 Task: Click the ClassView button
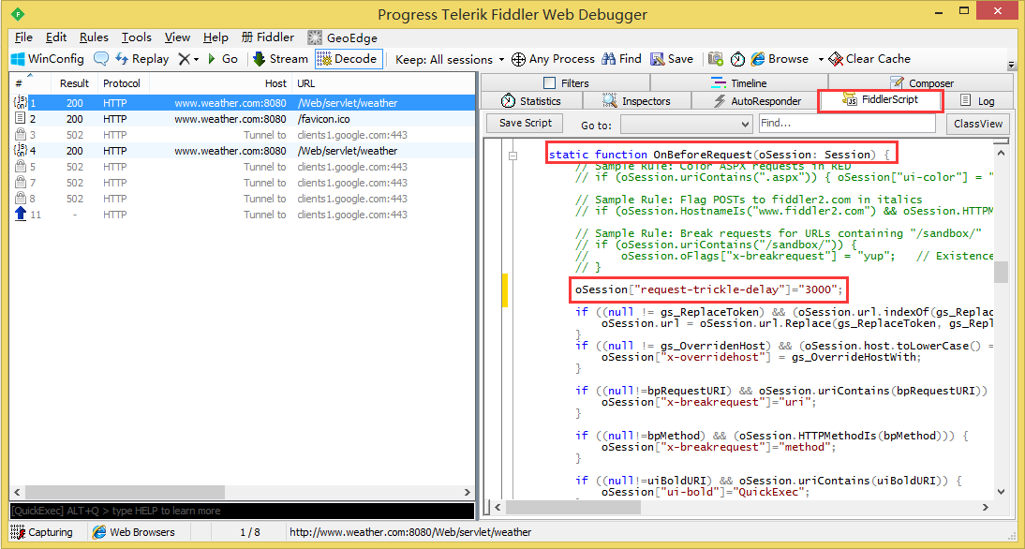point(978,124)
